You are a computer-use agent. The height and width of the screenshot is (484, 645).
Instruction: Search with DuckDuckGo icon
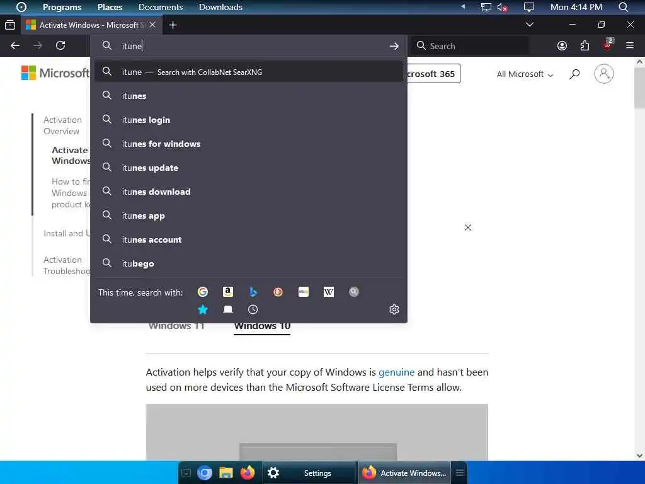pyautogui.click(x=278, y=292)
